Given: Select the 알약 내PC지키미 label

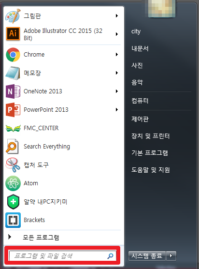Looking at the screenshot, I should point(45,202).
